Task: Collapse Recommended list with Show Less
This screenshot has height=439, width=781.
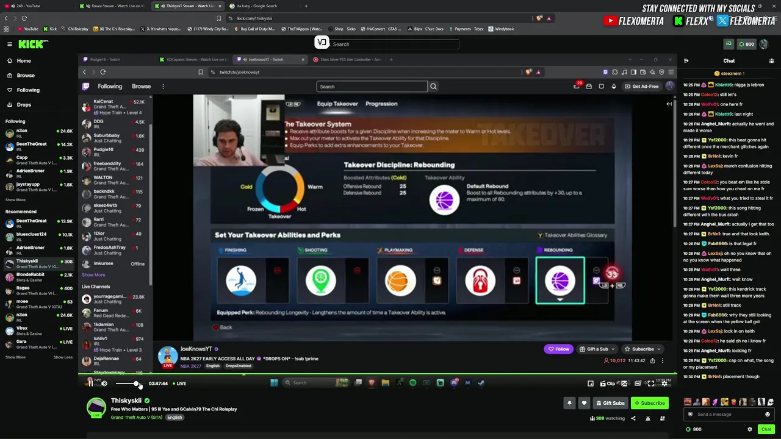Action: tap(63, 357)
